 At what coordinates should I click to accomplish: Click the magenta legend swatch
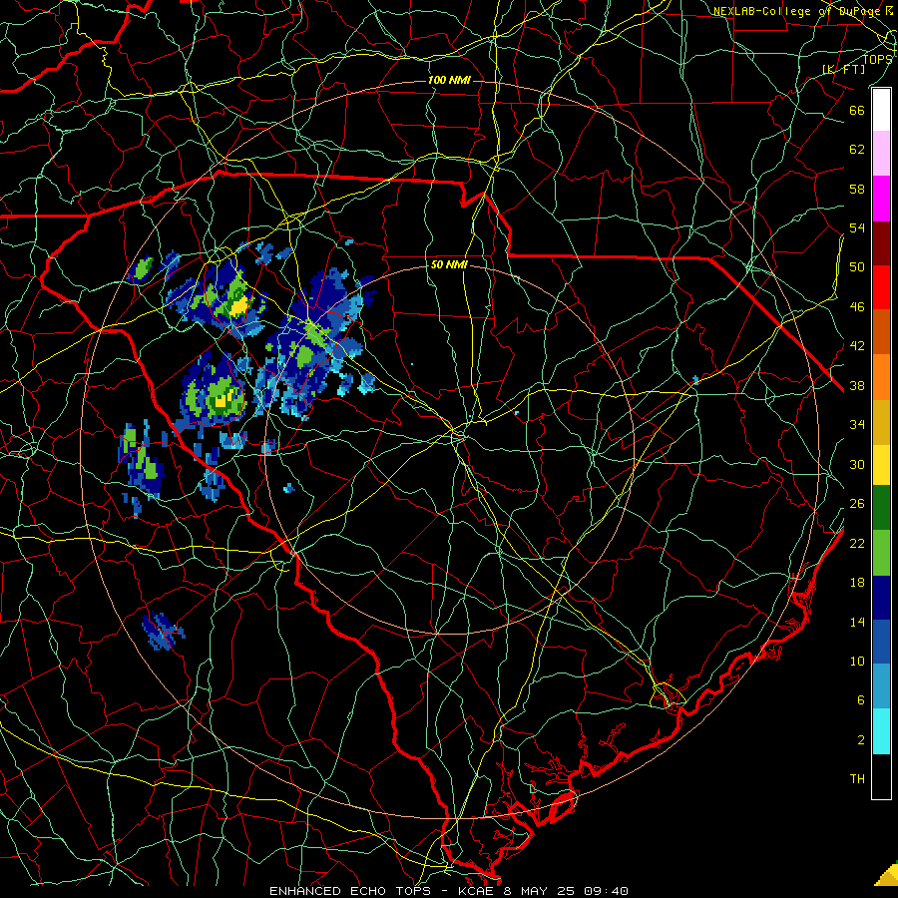tap(881, 199)
